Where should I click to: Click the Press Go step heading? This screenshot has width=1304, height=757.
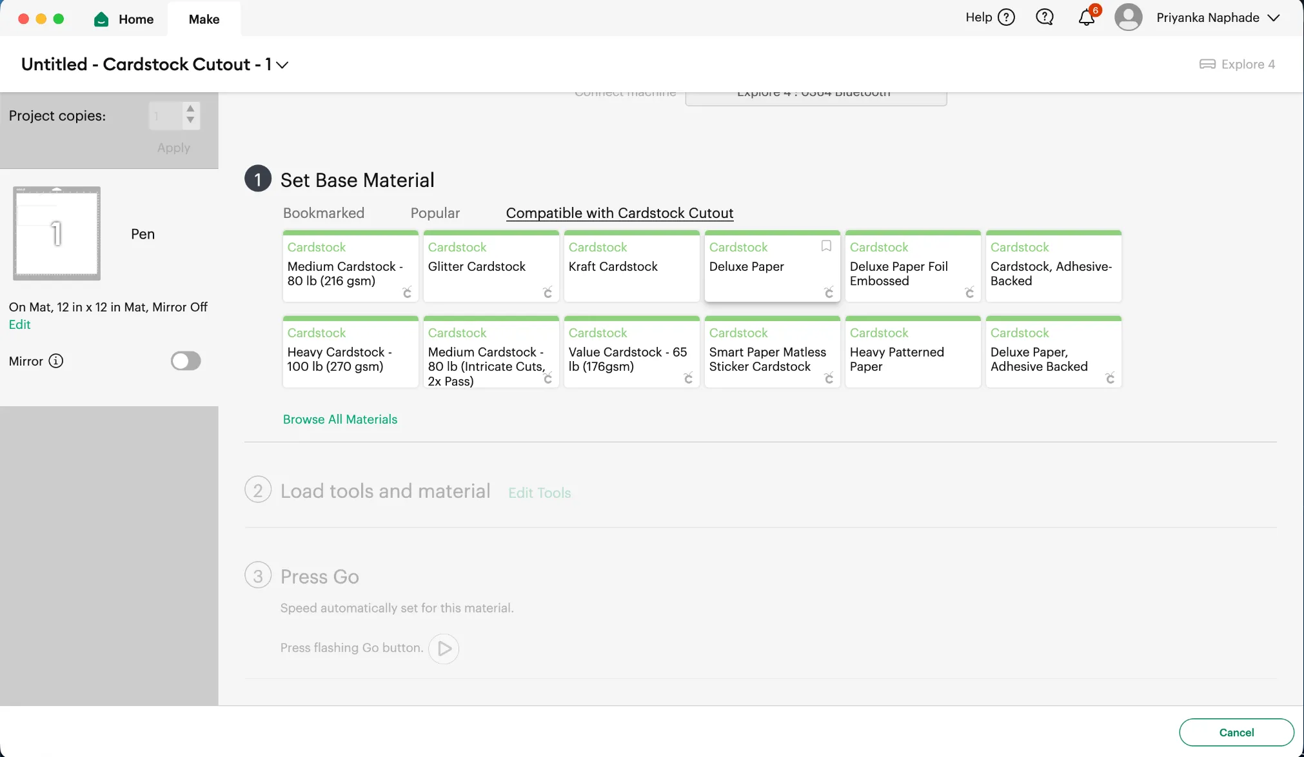point(319,576)
